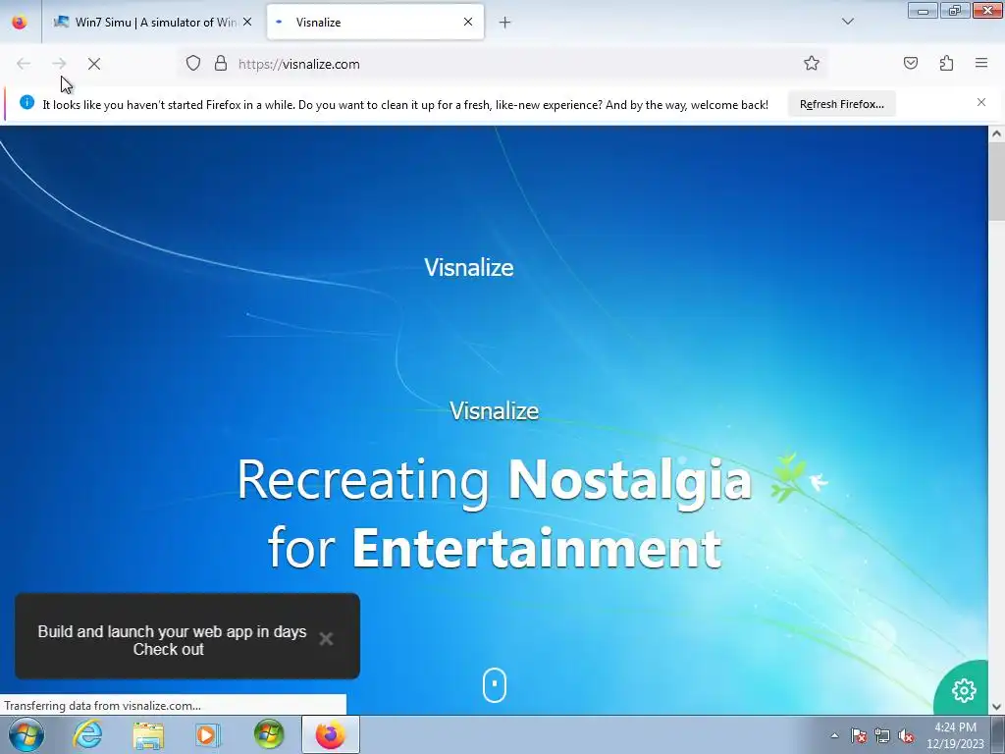The height and width of the screenshot is (754, 1005).
Task: Bookmark this page with the star icon
Action: [x=812, y=63]
